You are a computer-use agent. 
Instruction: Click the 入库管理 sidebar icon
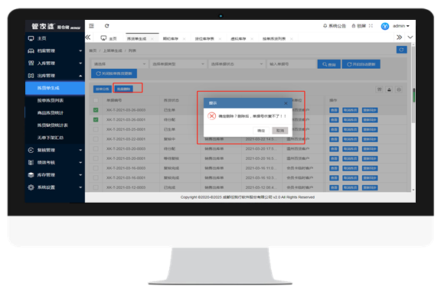31,63
